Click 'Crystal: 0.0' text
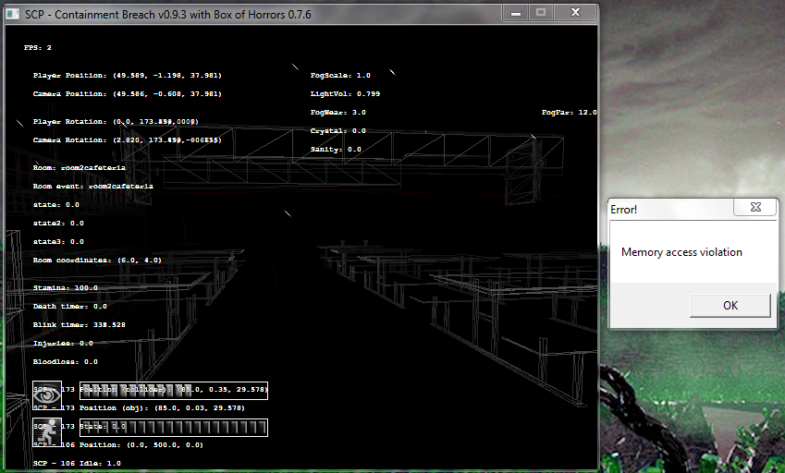The width and height of the screenshot is (785, 473). tap(337, 131)
